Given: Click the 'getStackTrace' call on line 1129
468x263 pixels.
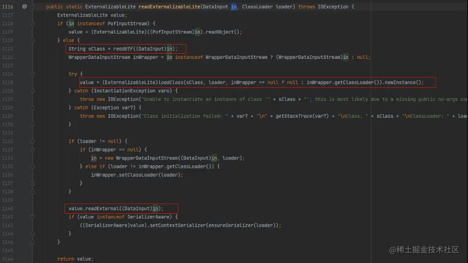Looking at the screenshot, I should [294, 116].
